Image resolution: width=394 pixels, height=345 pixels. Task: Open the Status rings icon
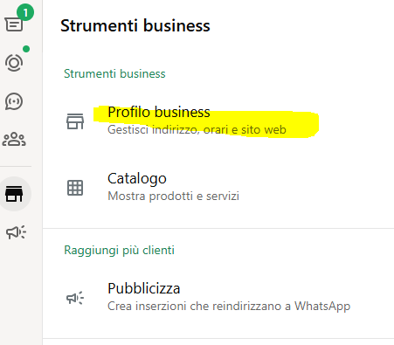(14, 63)
